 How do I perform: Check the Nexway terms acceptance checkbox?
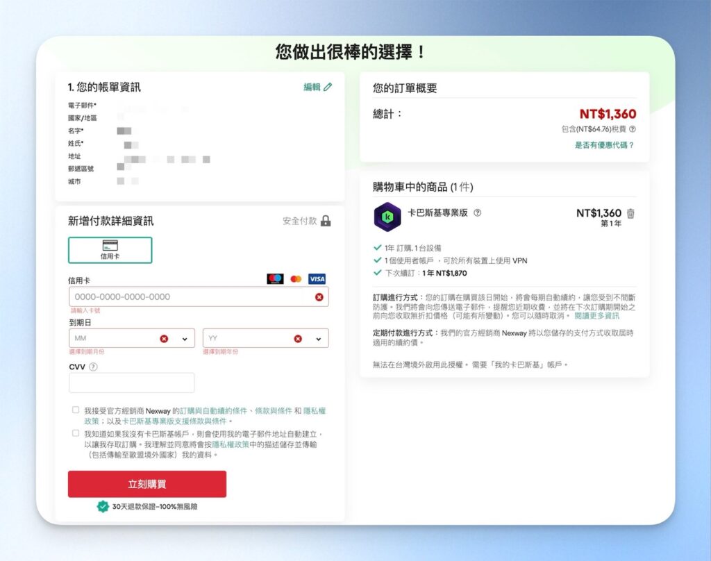point(76,410)
